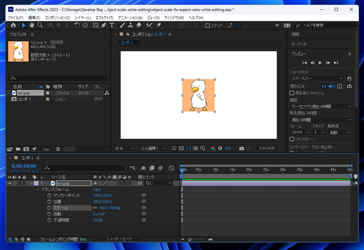Select the Type text tool

(x=112, y=25)
